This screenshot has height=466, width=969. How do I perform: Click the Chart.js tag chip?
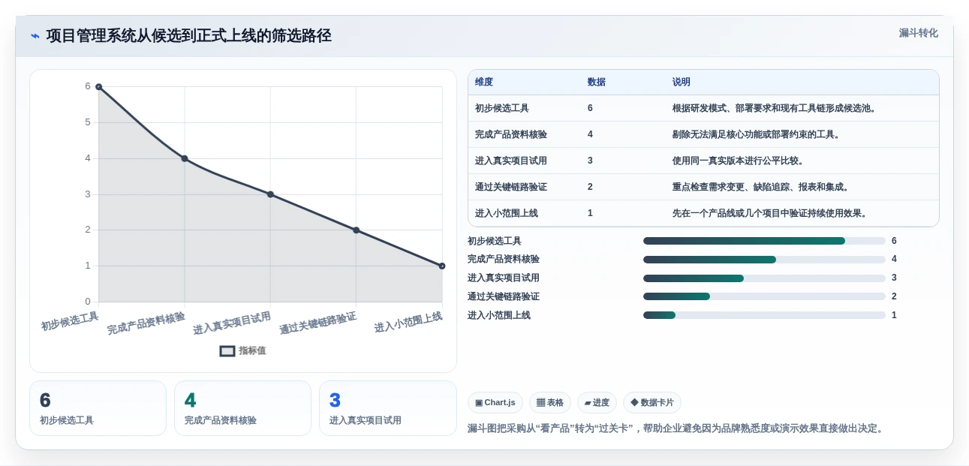point(495,403)
